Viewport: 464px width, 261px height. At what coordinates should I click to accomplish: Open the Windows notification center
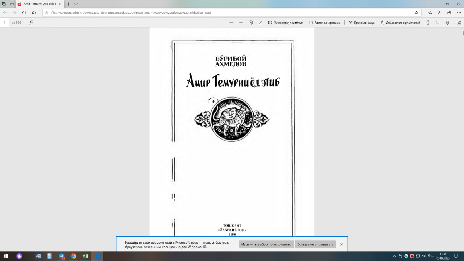coord(456,256)
